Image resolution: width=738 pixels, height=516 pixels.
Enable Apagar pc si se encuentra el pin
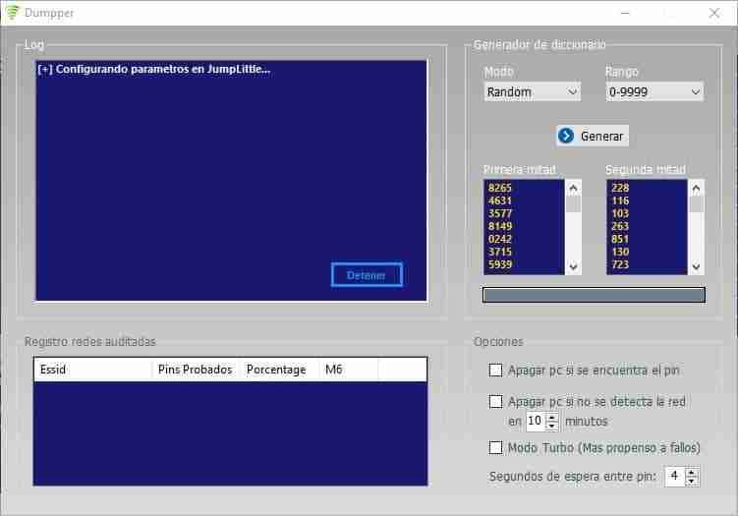point(495,371)
